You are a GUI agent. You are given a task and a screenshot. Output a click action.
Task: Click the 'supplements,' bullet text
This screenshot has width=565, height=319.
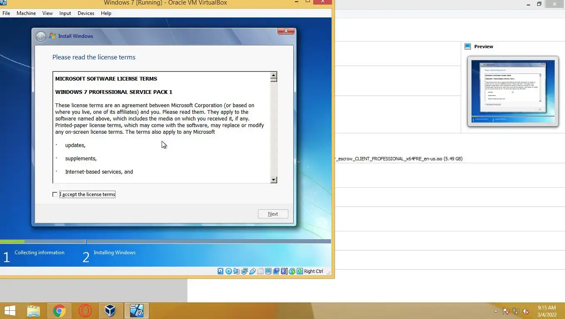click(x=81, y=159)
